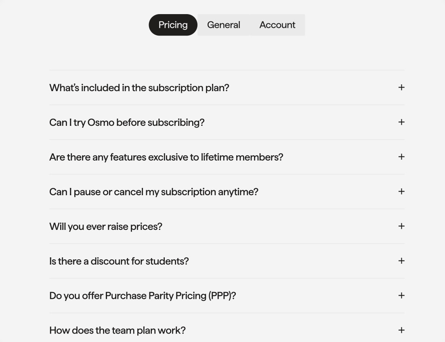The width and height of the screenshot is (445, 342).
Task: Switch to the Account tab
Action: (x=277, y=25)
